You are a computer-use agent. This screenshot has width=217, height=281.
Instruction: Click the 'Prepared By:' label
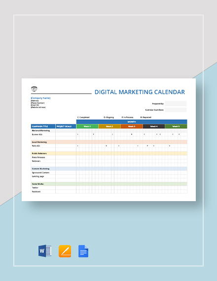(x=158, y=104)
